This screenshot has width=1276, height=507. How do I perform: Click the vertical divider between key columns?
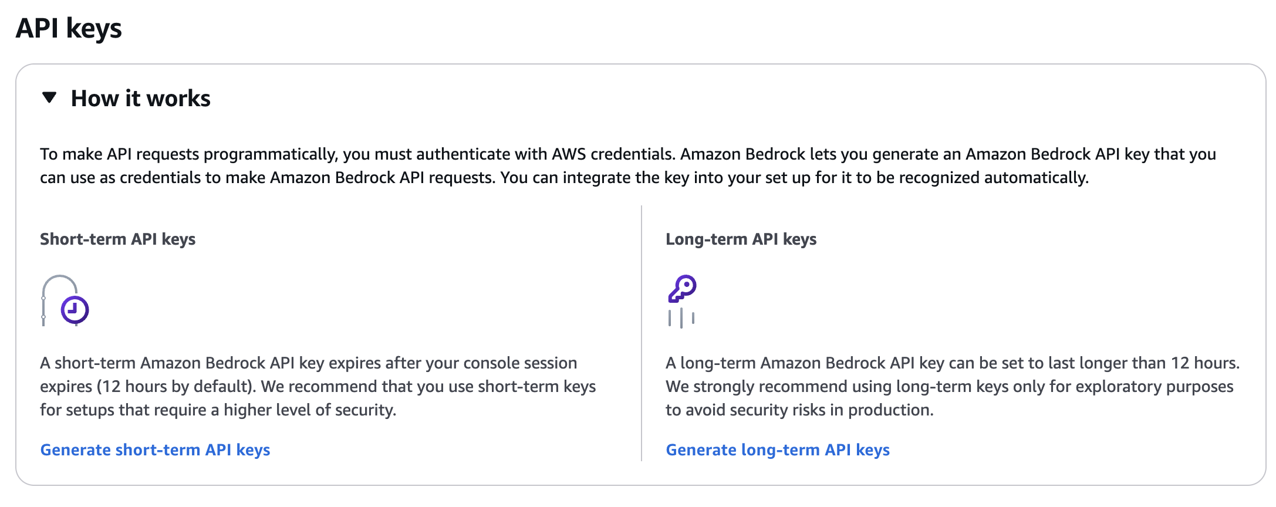click(642, 333)
